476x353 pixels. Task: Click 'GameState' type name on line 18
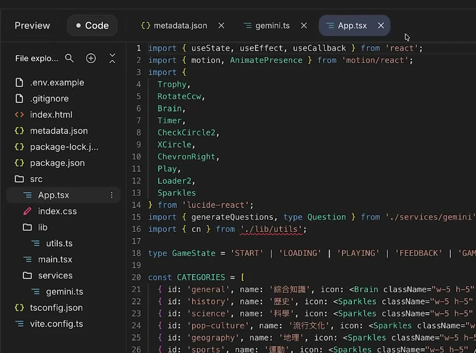click(194, 253)
